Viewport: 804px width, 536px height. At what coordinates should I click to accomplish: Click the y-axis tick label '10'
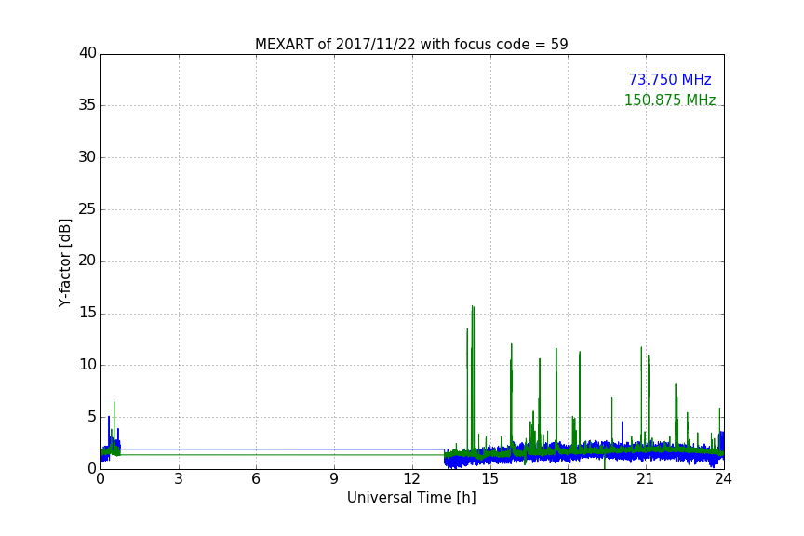[87, 365]
